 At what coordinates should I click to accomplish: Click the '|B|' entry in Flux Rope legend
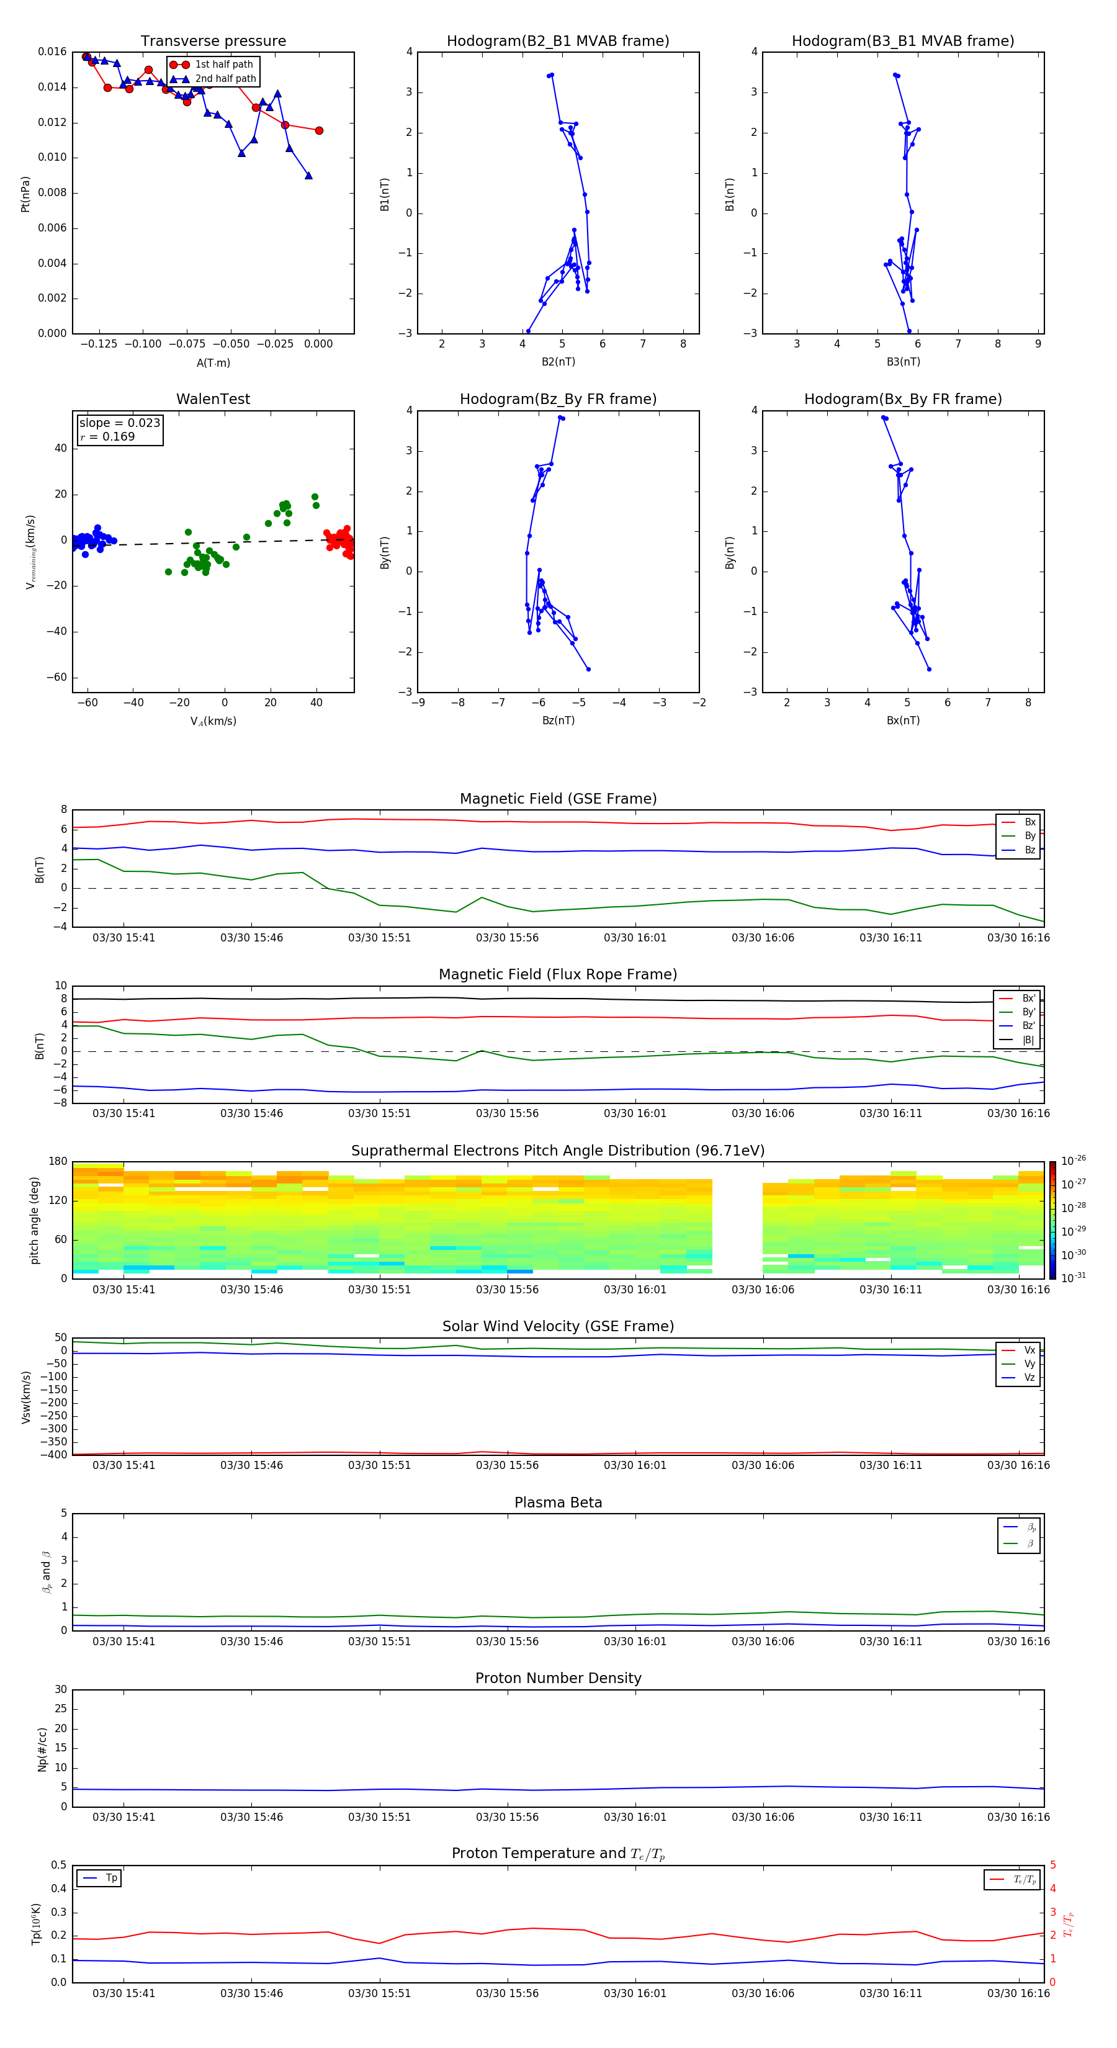point(1018,1040)
